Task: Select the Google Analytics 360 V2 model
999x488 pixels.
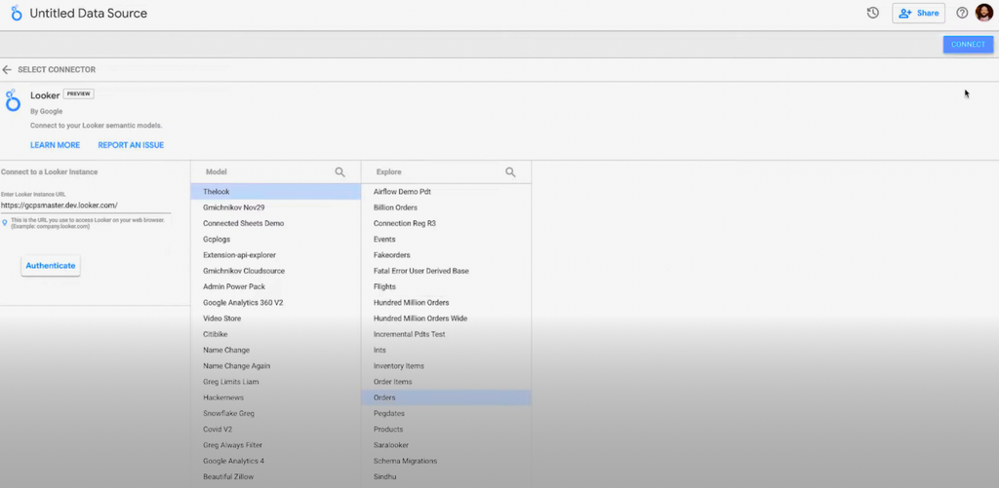Action: (275, 302)
